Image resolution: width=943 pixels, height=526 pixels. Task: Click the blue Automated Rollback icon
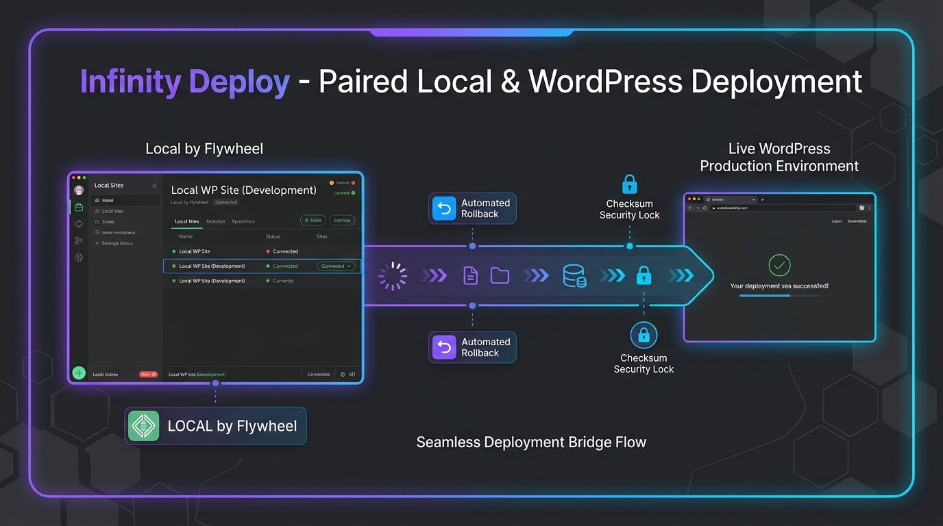tap(445, 208)
